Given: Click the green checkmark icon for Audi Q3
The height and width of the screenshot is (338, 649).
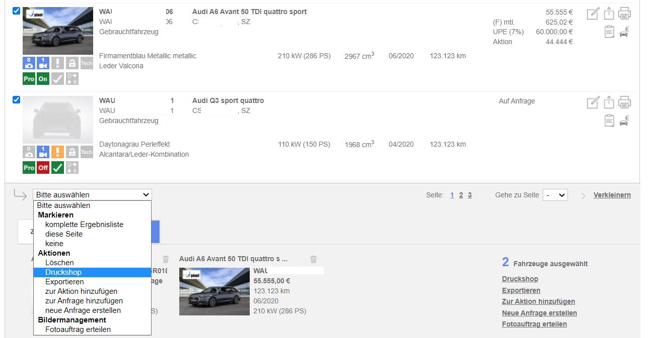Looking at the screenshot, I should point(57,168).
